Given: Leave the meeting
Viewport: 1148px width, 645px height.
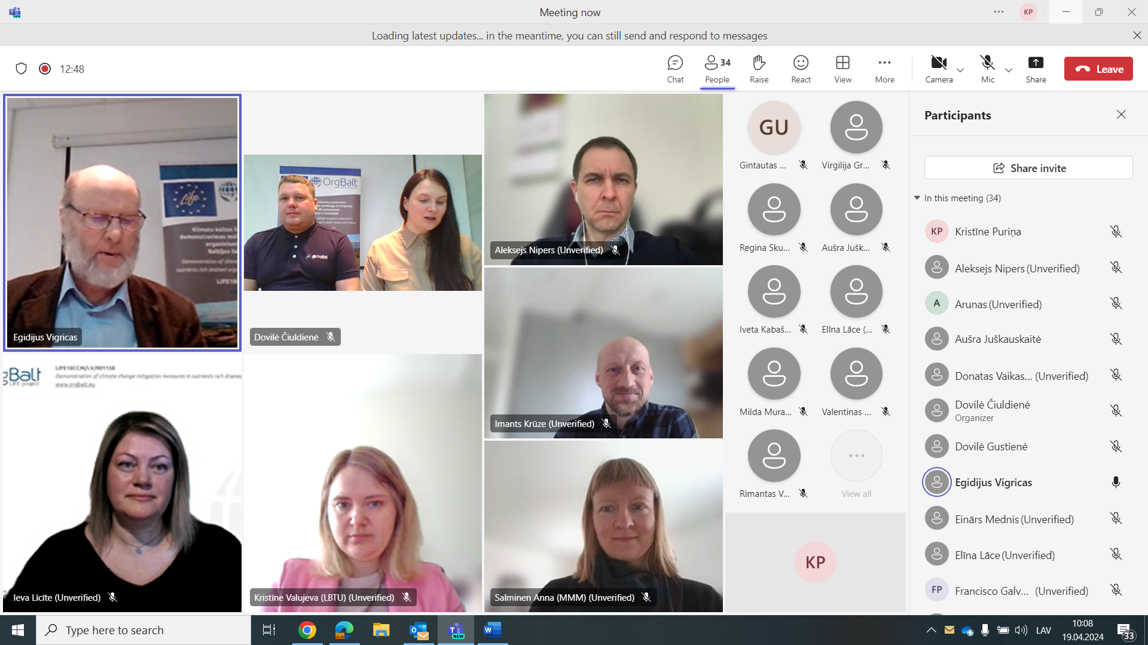Looking at the screenshot, I should [x=1098, y=69].
